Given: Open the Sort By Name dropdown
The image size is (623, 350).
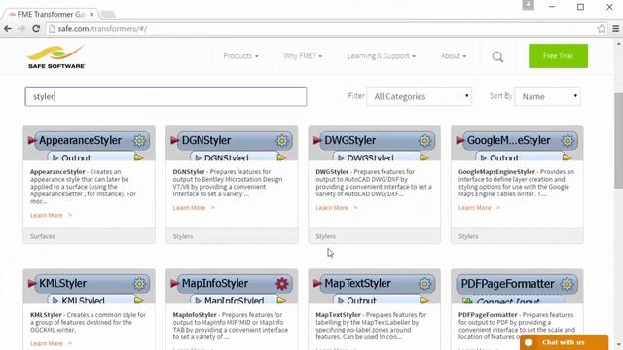Looking at the screenshot, I should [547, 96].
